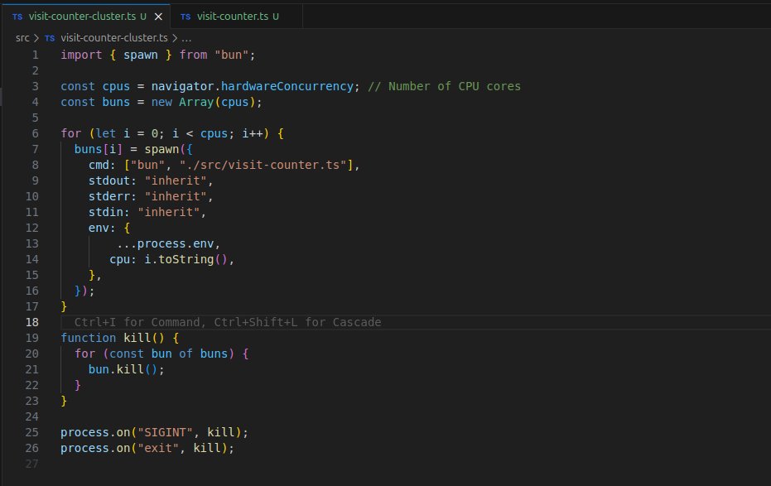
Task: Close the visit-counter-cluster.ts tab
Action: [158, 17]
